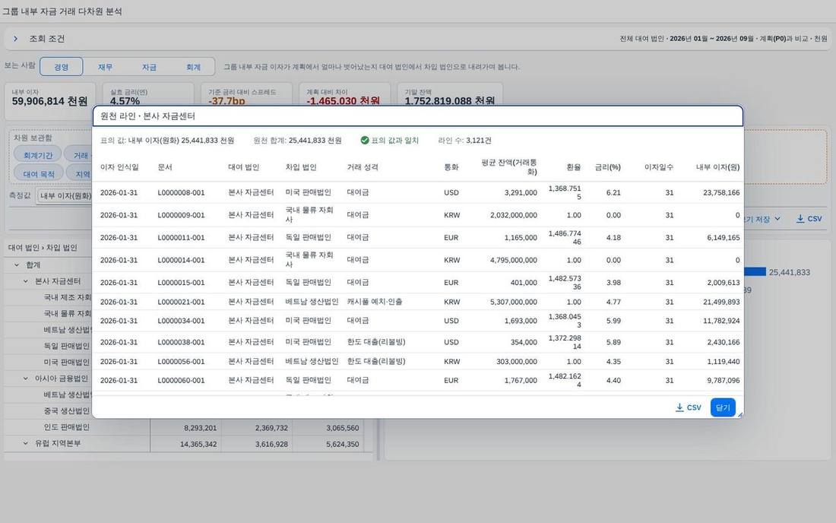This screenshot has width=836, height=523.
Task: Click the 금리(%) column header
Action: tap(608, 167)
